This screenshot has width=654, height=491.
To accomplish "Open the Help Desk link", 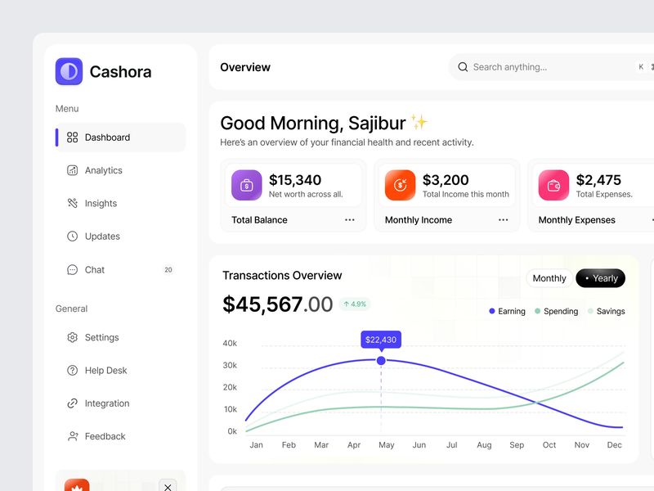I will [120, 371].
